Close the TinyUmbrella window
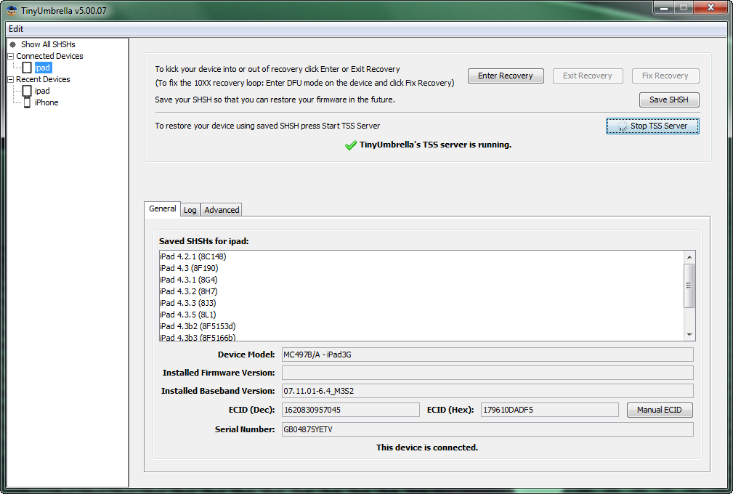 point(710,8)
